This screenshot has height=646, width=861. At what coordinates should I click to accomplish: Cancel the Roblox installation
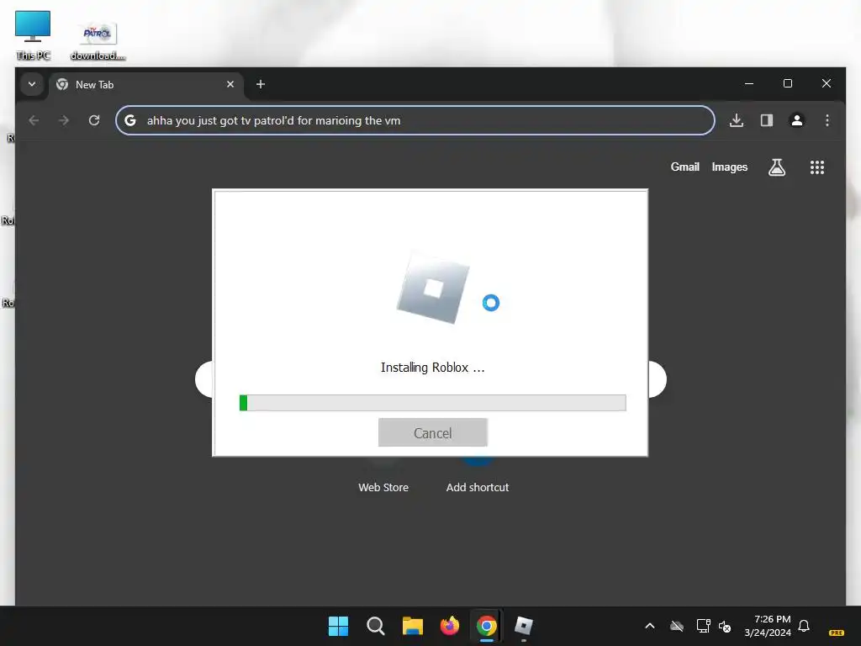coord(433,433)
